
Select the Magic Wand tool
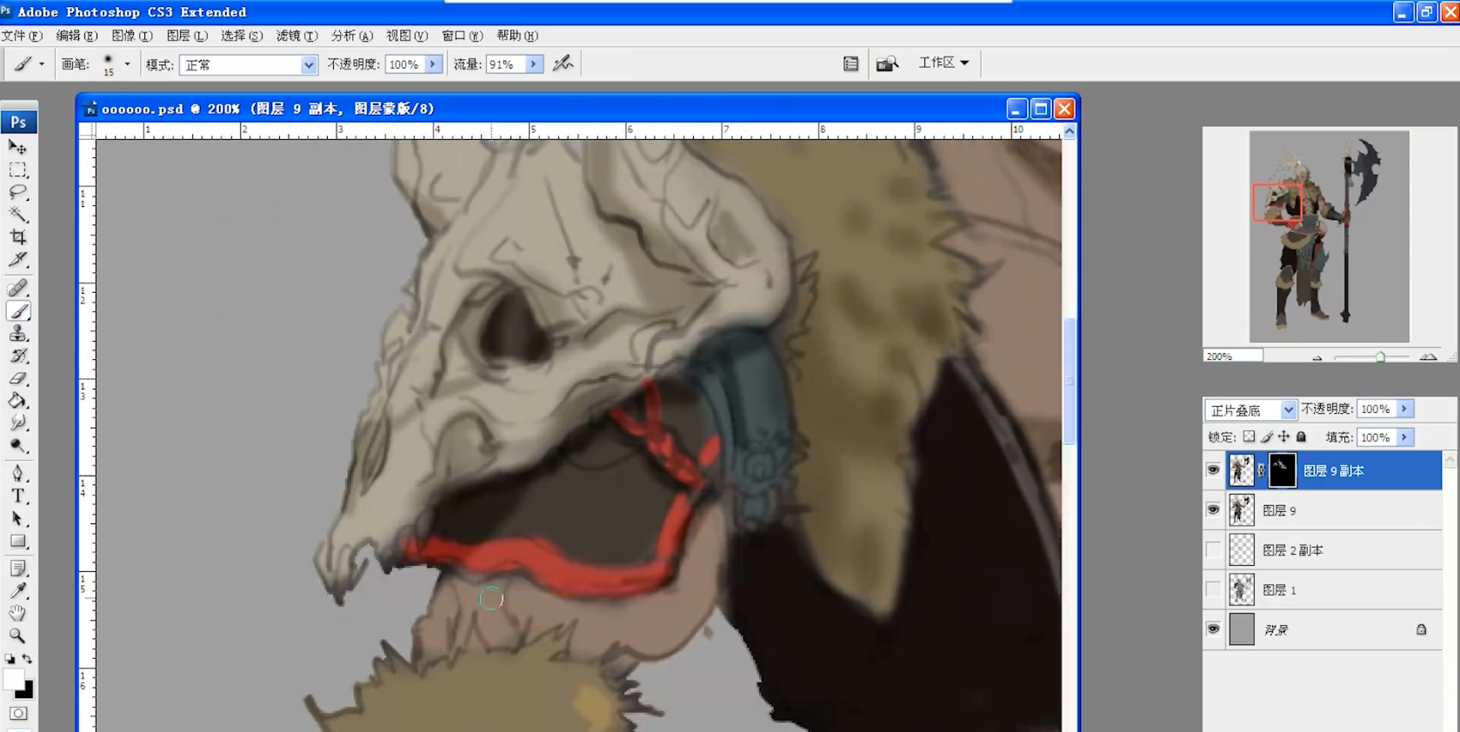click(17, 215)
